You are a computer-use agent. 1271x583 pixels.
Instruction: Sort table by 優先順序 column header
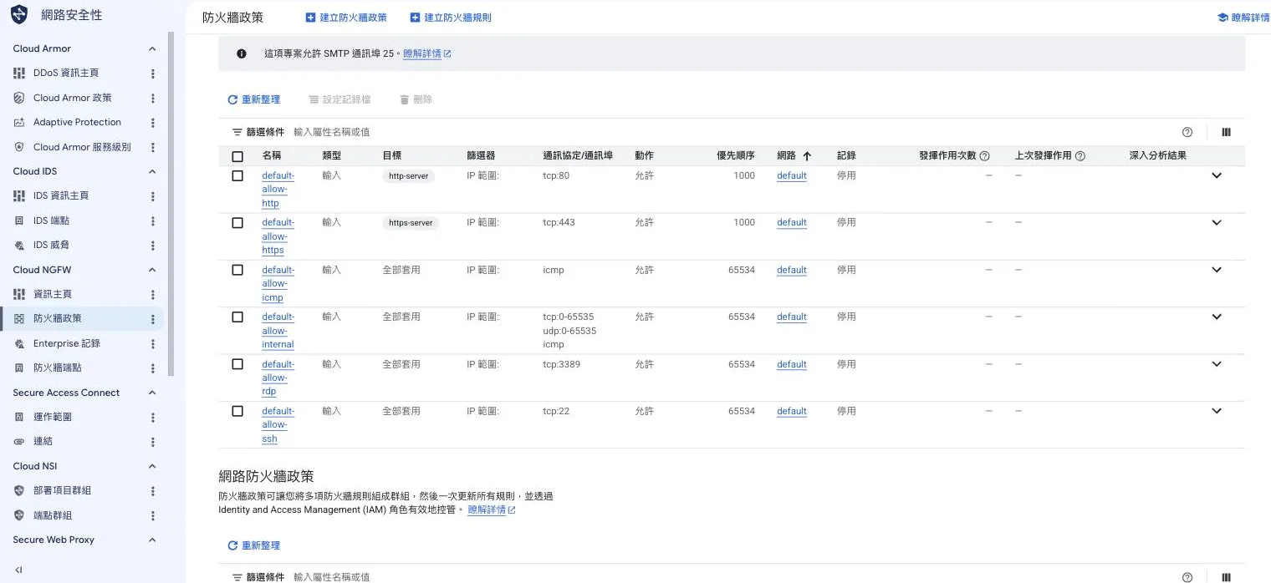(x=736, y=156)
